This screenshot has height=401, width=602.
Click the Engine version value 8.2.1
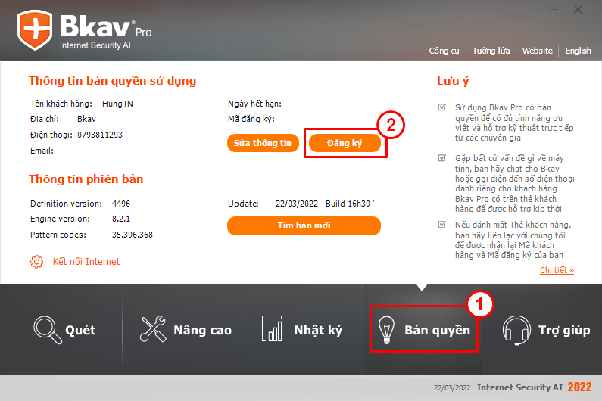tap(121, 219)
